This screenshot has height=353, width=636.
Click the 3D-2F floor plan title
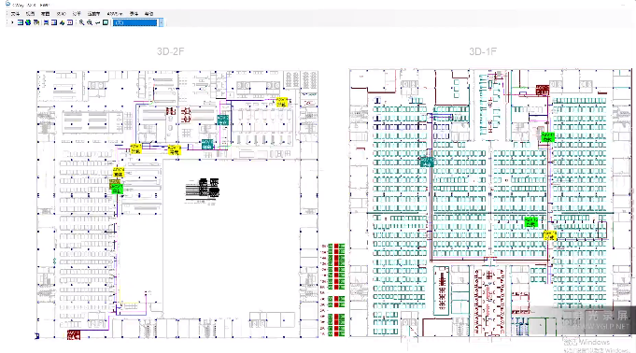coord(170,51)
